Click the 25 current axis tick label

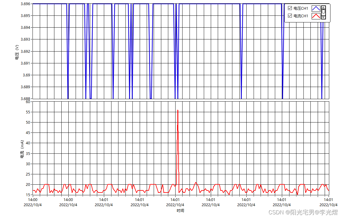pyautogui.click(x=28, y=174)
